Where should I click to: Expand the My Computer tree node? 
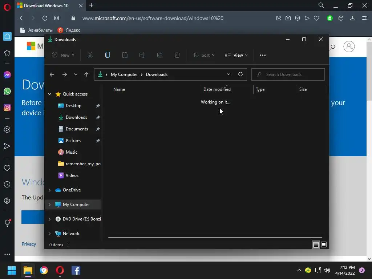pyautogui.click(x=49, y=205)
